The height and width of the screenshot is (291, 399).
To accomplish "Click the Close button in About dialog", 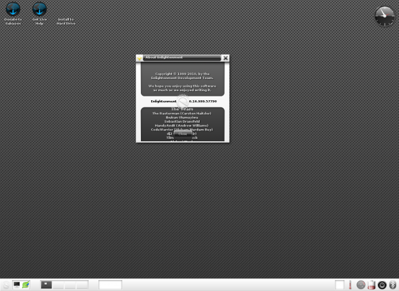I will [183, 134].
